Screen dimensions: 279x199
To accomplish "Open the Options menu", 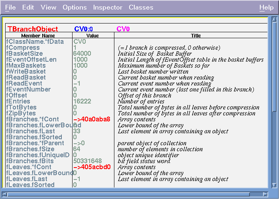I will click(x=75, y=7).
